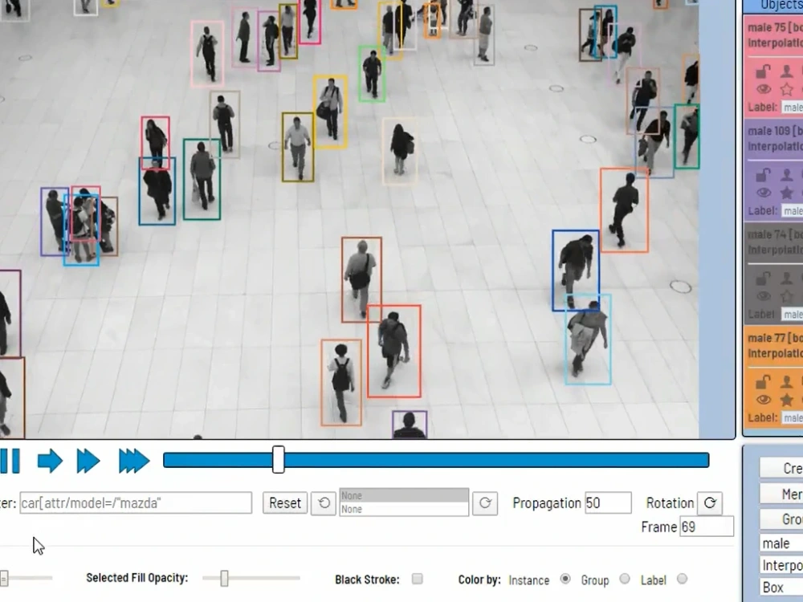The height and width of the screenshot is (602, 803).
Task: Click the Create shape button
Action: 781,468
